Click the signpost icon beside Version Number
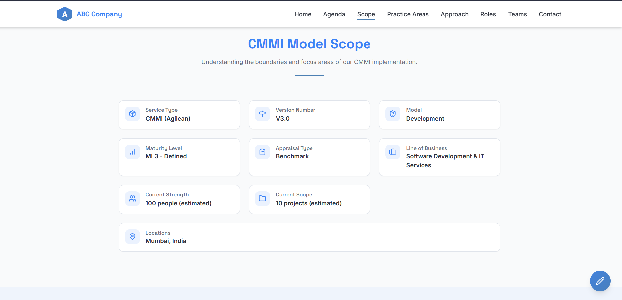Screen dimensions: 622x300 pos(262,114)
